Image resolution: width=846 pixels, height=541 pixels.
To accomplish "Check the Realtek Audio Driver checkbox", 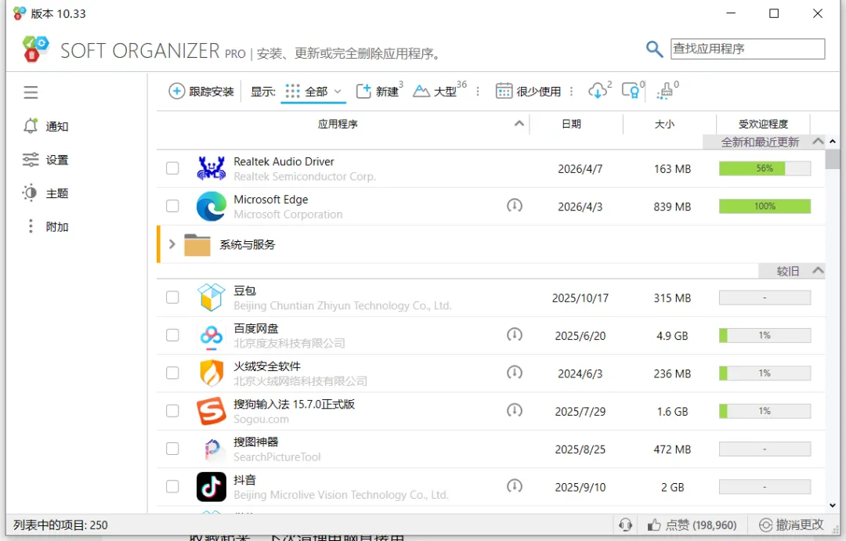I will pos(172,168).
